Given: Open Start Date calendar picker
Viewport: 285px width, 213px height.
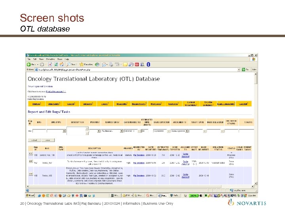Looking at the screenshot, I should (x=205, y=131).
